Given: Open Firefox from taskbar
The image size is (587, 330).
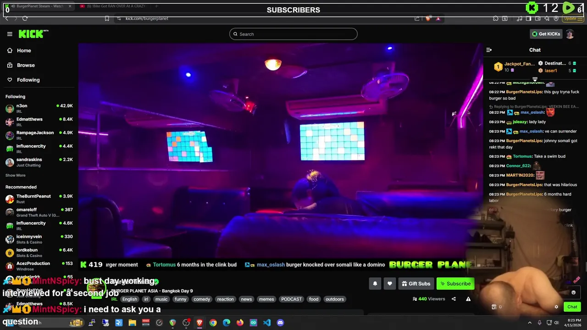Looking at the screenshot, I should pos(240,323).
